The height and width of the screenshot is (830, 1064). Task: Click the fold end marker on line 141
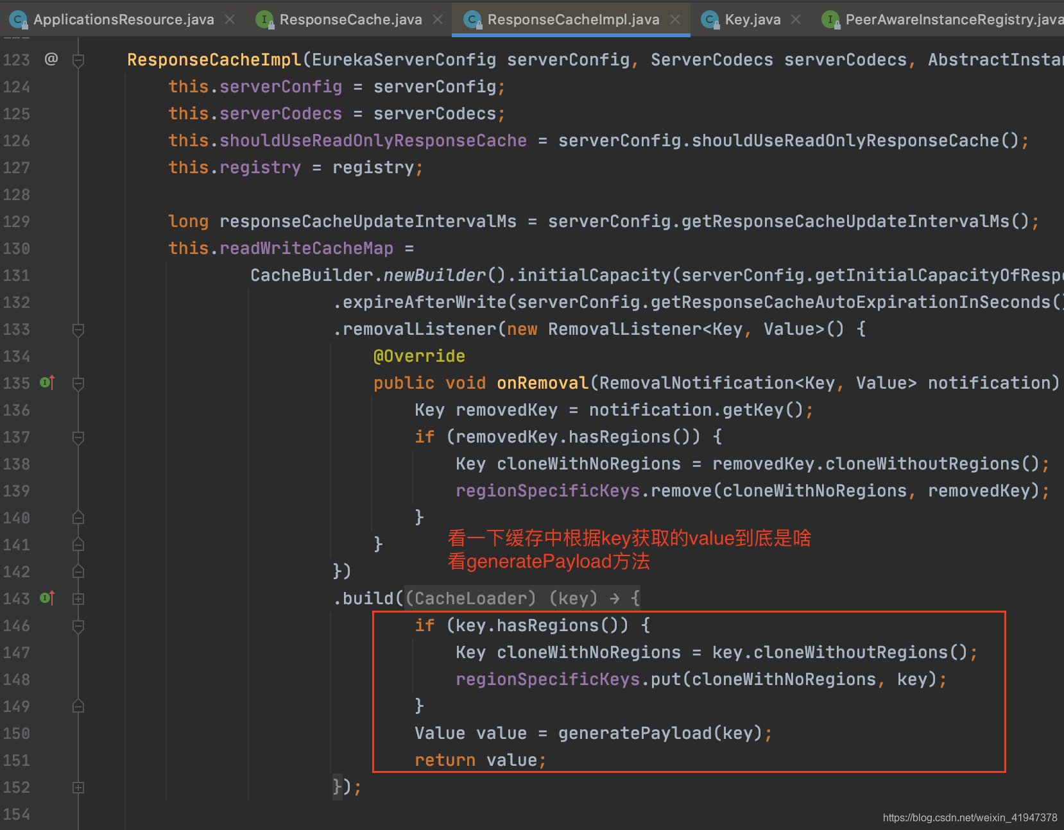coord(78,544)
